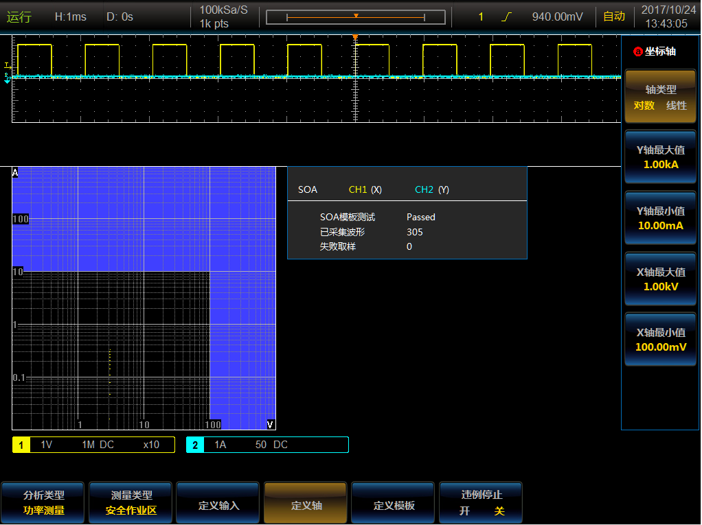Image resolution: width=702 pixels, height=525 pixels.
Task: Select 对数 logarithmic axis type
Action: [644, 106]
